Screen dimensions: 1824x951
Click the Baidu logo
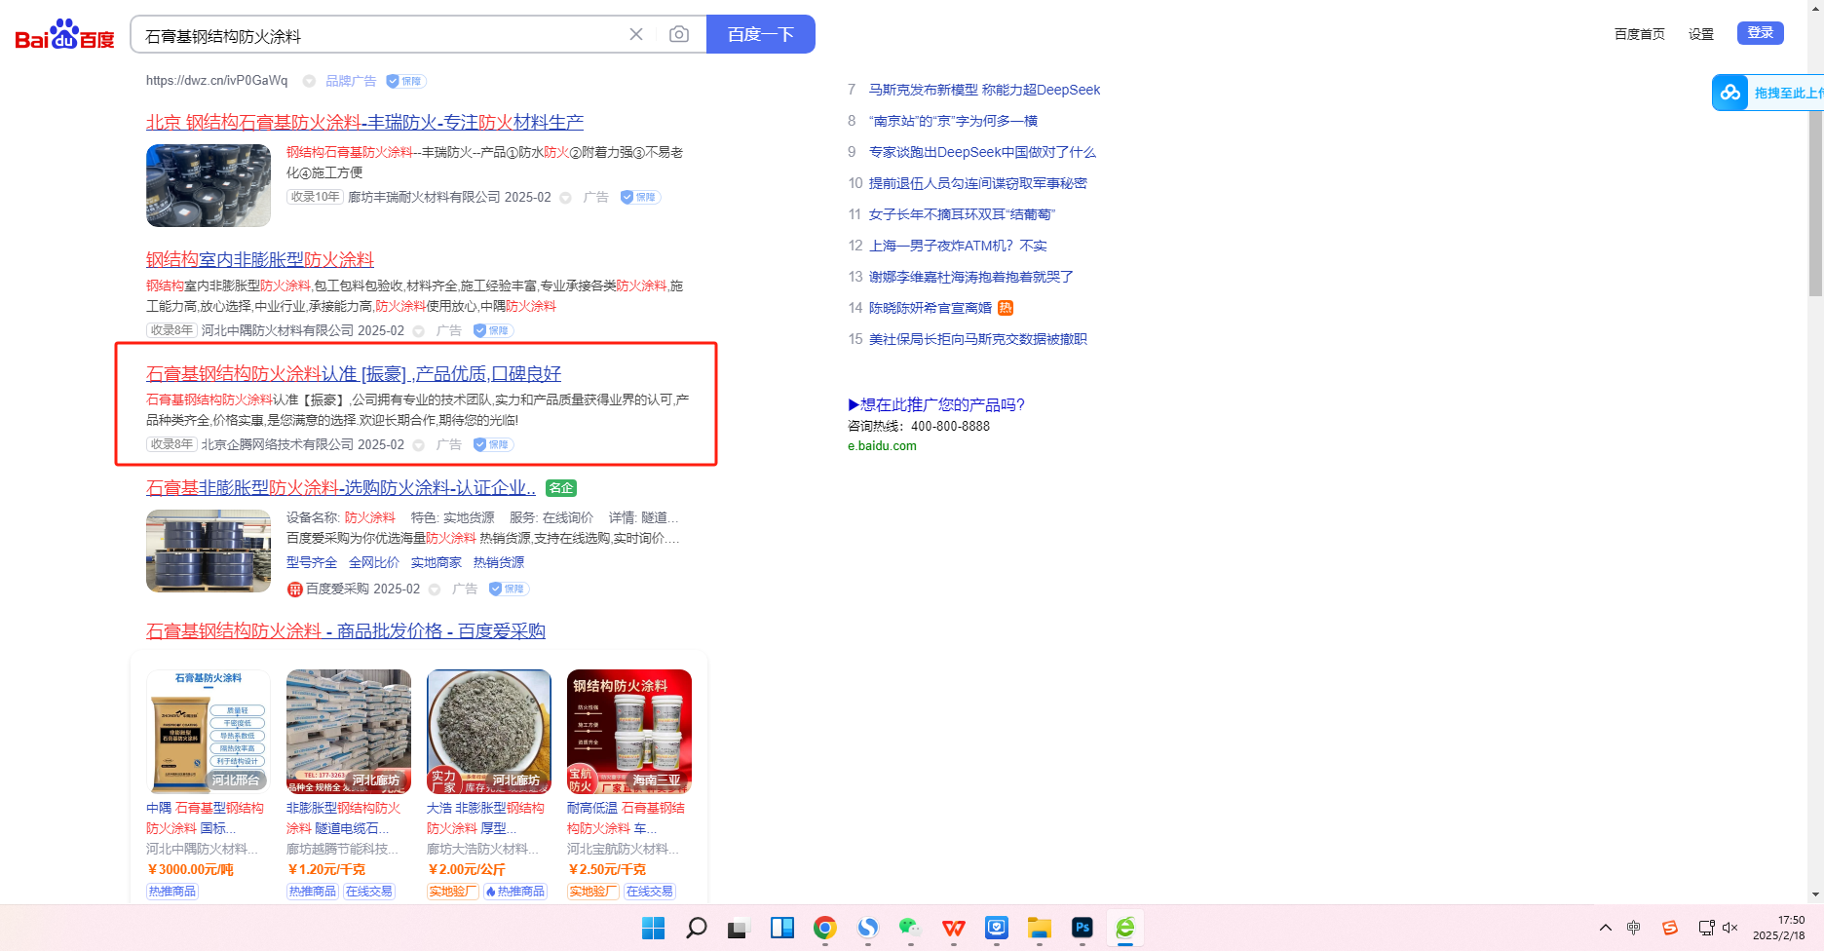coord(65,35)
